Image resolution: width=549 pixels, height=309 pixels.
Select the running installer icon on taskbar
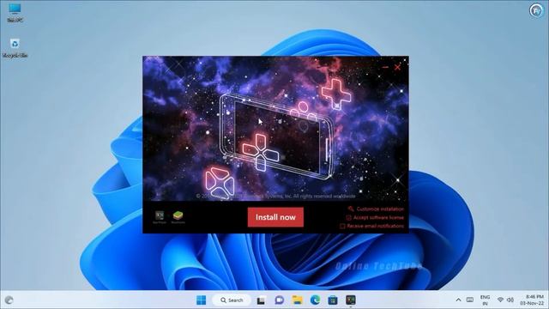tap(351, 300)
